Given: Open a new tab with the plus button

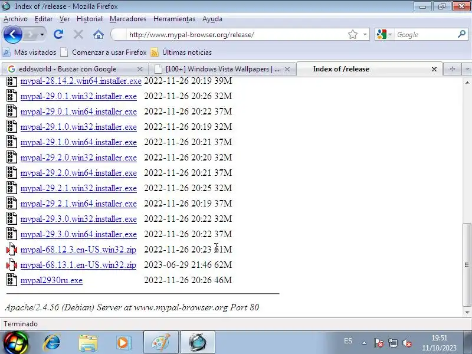Looking at the screenshot, I should [452, 69].
